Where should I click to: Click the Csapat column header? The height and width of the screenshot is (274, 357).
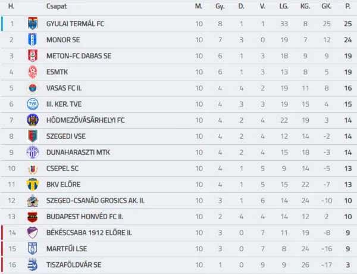[57, 6]
